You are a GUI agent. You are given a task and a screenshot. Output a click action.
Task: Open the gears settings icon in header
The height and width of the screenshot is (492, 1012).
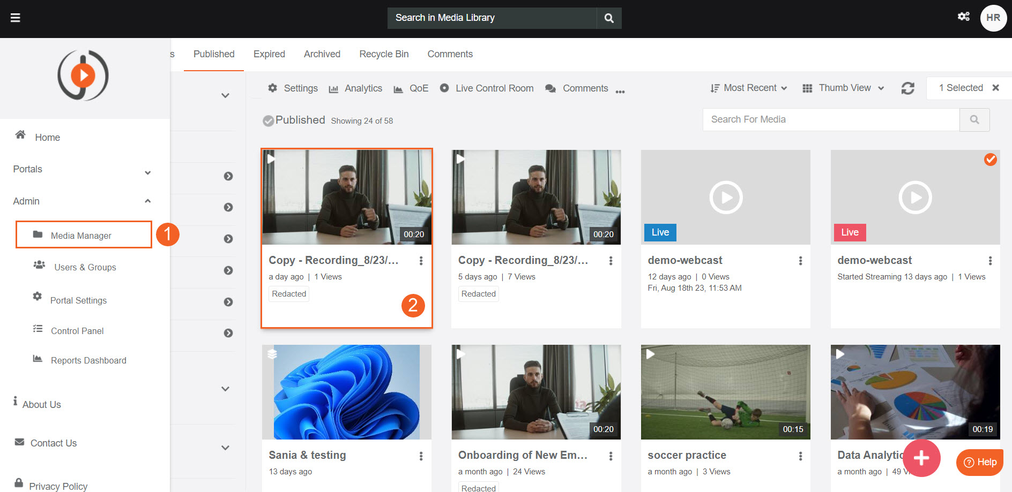click(963, 17)
